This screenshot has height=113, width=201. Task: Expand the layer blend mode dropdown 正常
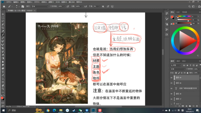[178, 69]
